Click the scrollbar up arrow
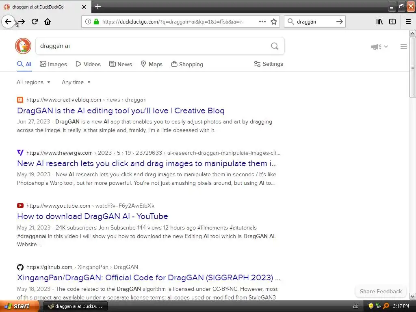The height and width of the screenshot is (312, 416). pyautogui.click(x=412, y=34)
